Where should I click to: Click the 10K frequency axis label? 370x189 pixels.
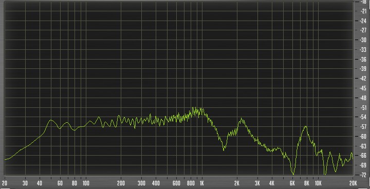click(318, 183)
